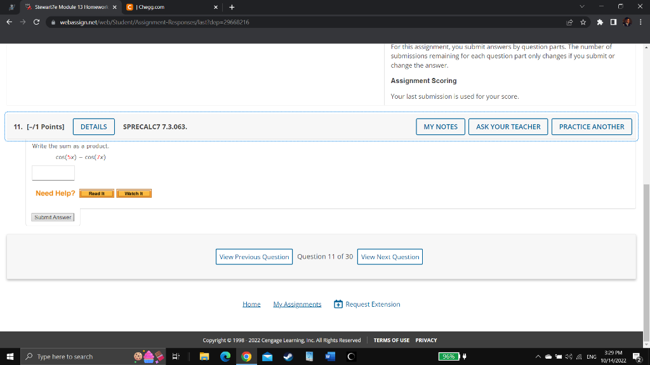This screenshot has height=365, width=650.
Task: Open the Chrome three-dot menu
Action: (640, 22)
